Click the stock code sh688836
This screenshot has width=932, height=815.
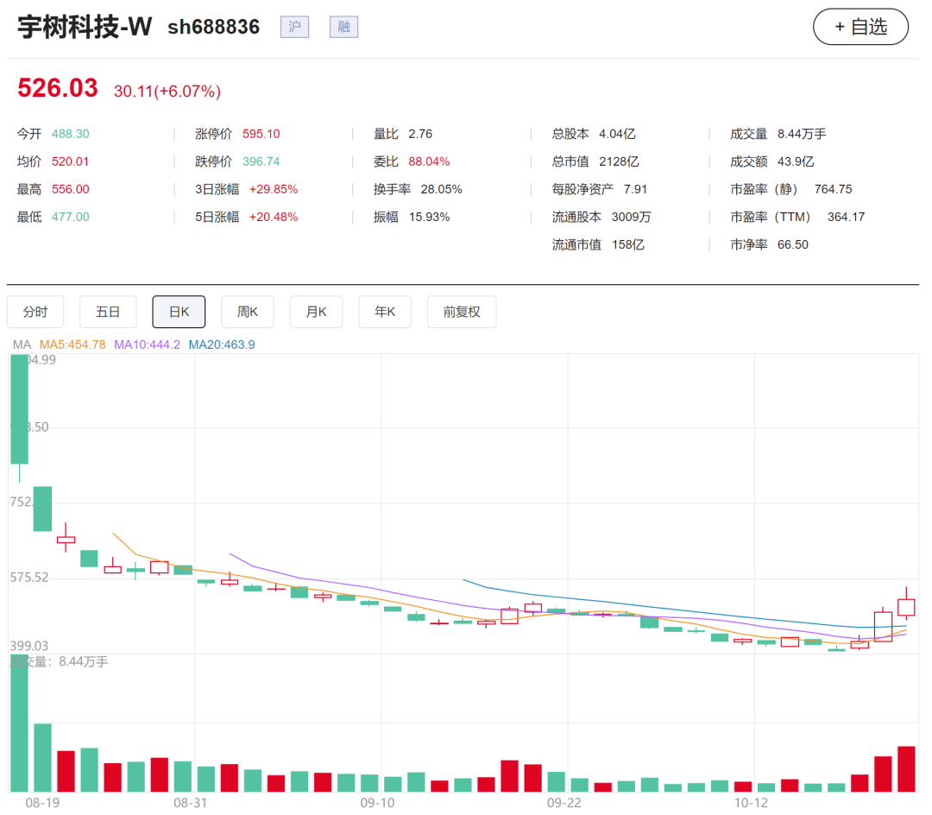tap(213, 27)
